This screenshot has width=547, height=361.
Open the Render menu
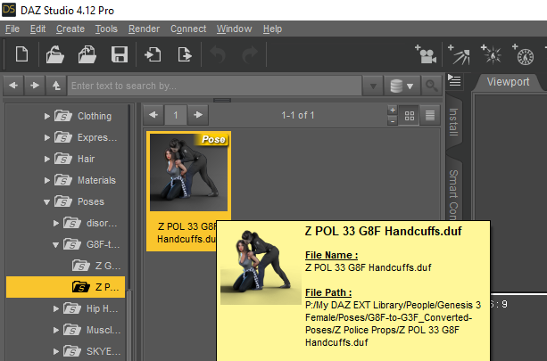(x=144, y=29)
